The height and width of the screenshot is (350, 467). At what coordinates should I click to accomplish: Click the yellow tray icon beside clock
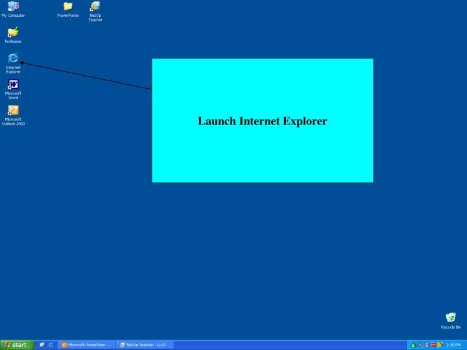click(440, 345)
